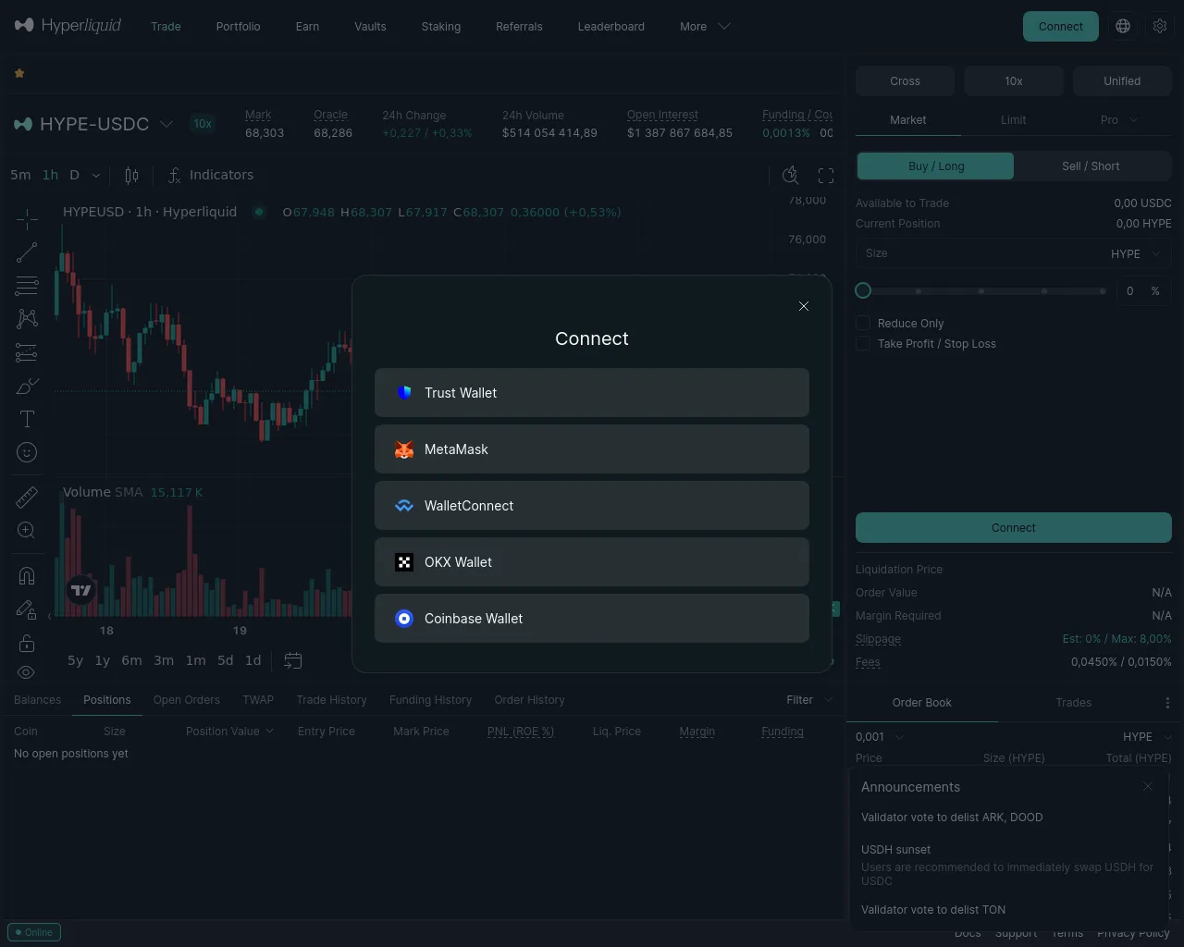Click the Hyperliquid logo
The height and width of the screenshot is (947, 1184).
point(68,26)
